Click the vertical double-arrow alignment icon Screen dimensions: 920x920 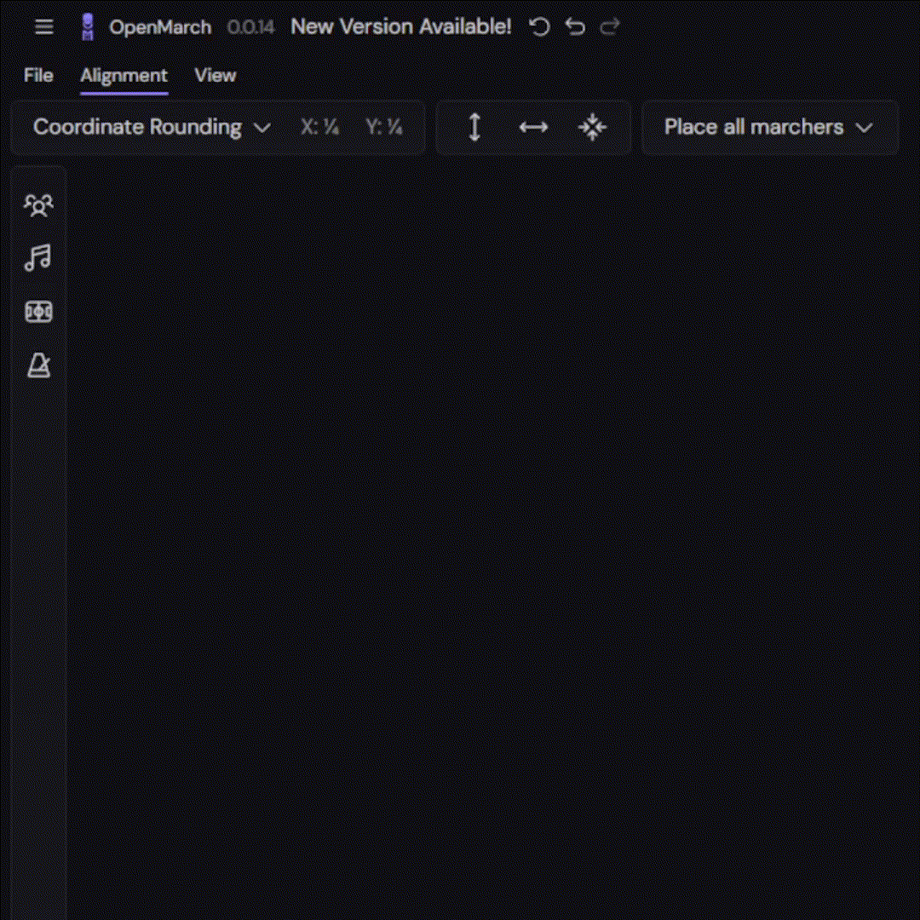coord(474,128)
